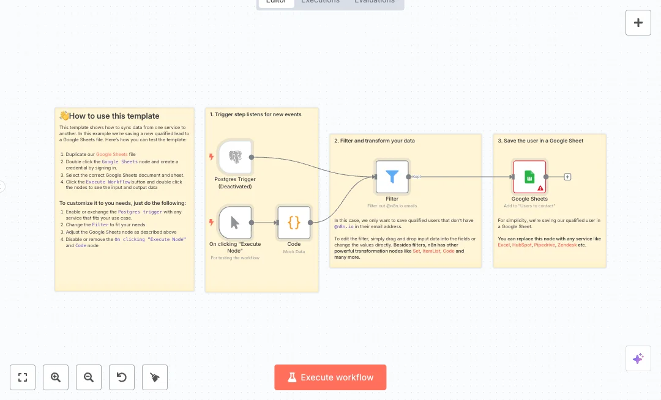Screen dimensions: 661x400
Task: Switch to the Evaluations tab
Action: coord(374,2)
